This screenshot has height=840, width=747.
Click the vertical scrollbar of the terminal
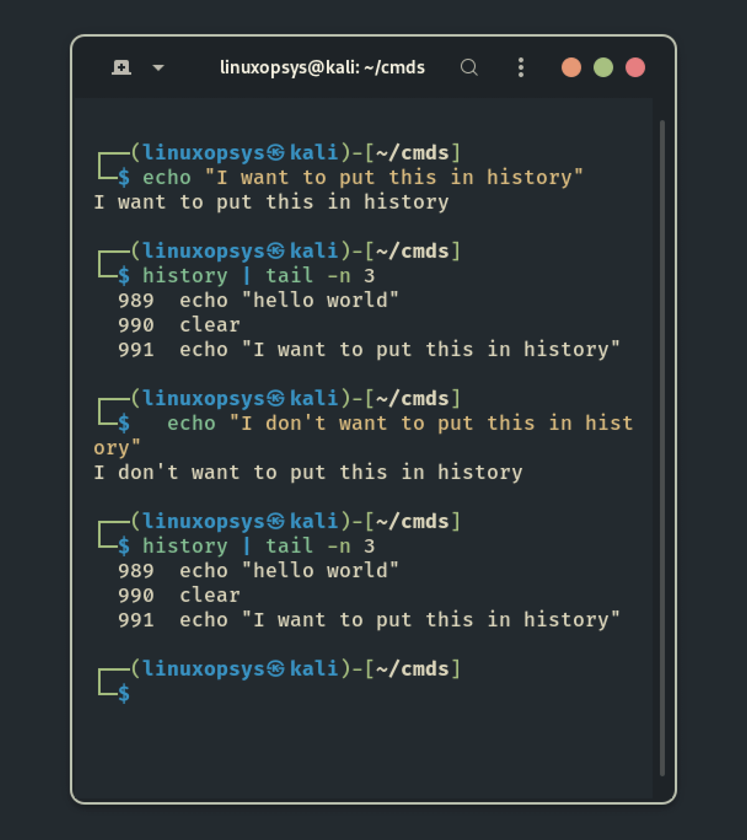(662, 448)
